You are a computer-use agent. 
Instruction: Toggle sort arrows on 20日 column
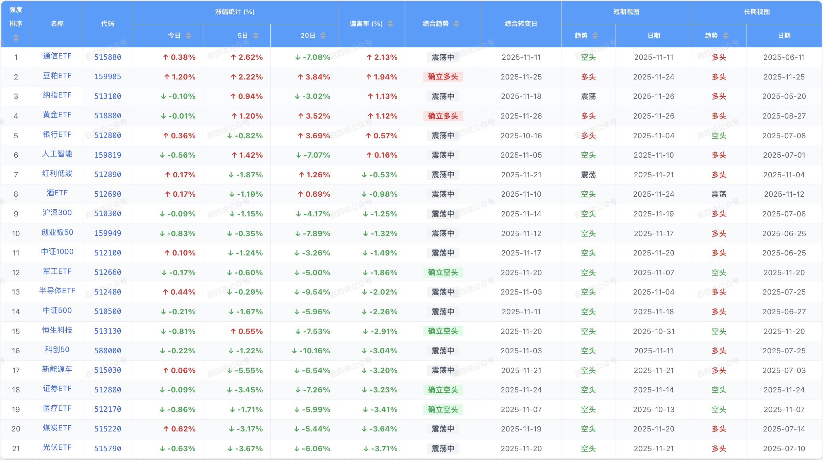(323, 35)
